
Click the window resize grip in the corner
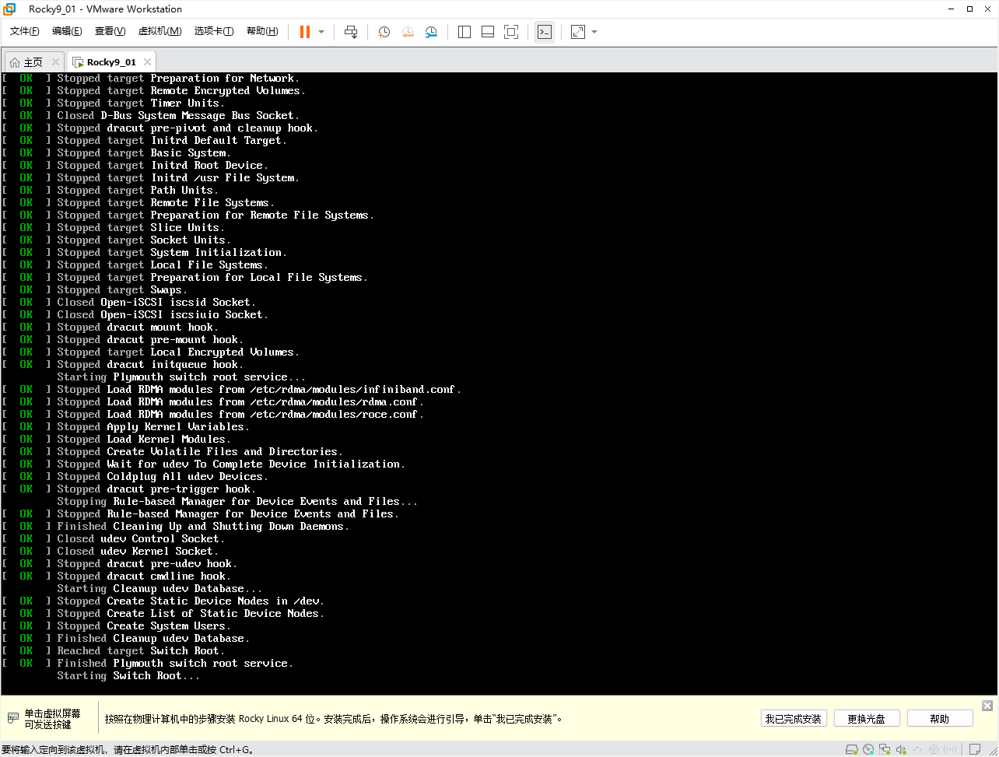point(992,751)
